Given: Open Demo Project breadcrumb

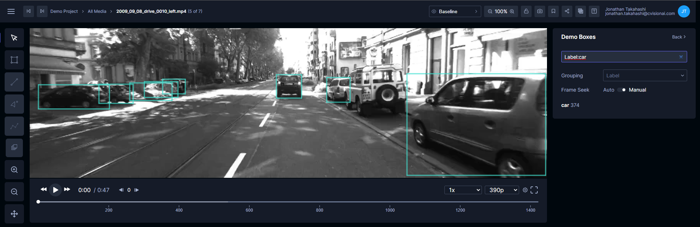Looking at the screenshot, I should 64,11.
